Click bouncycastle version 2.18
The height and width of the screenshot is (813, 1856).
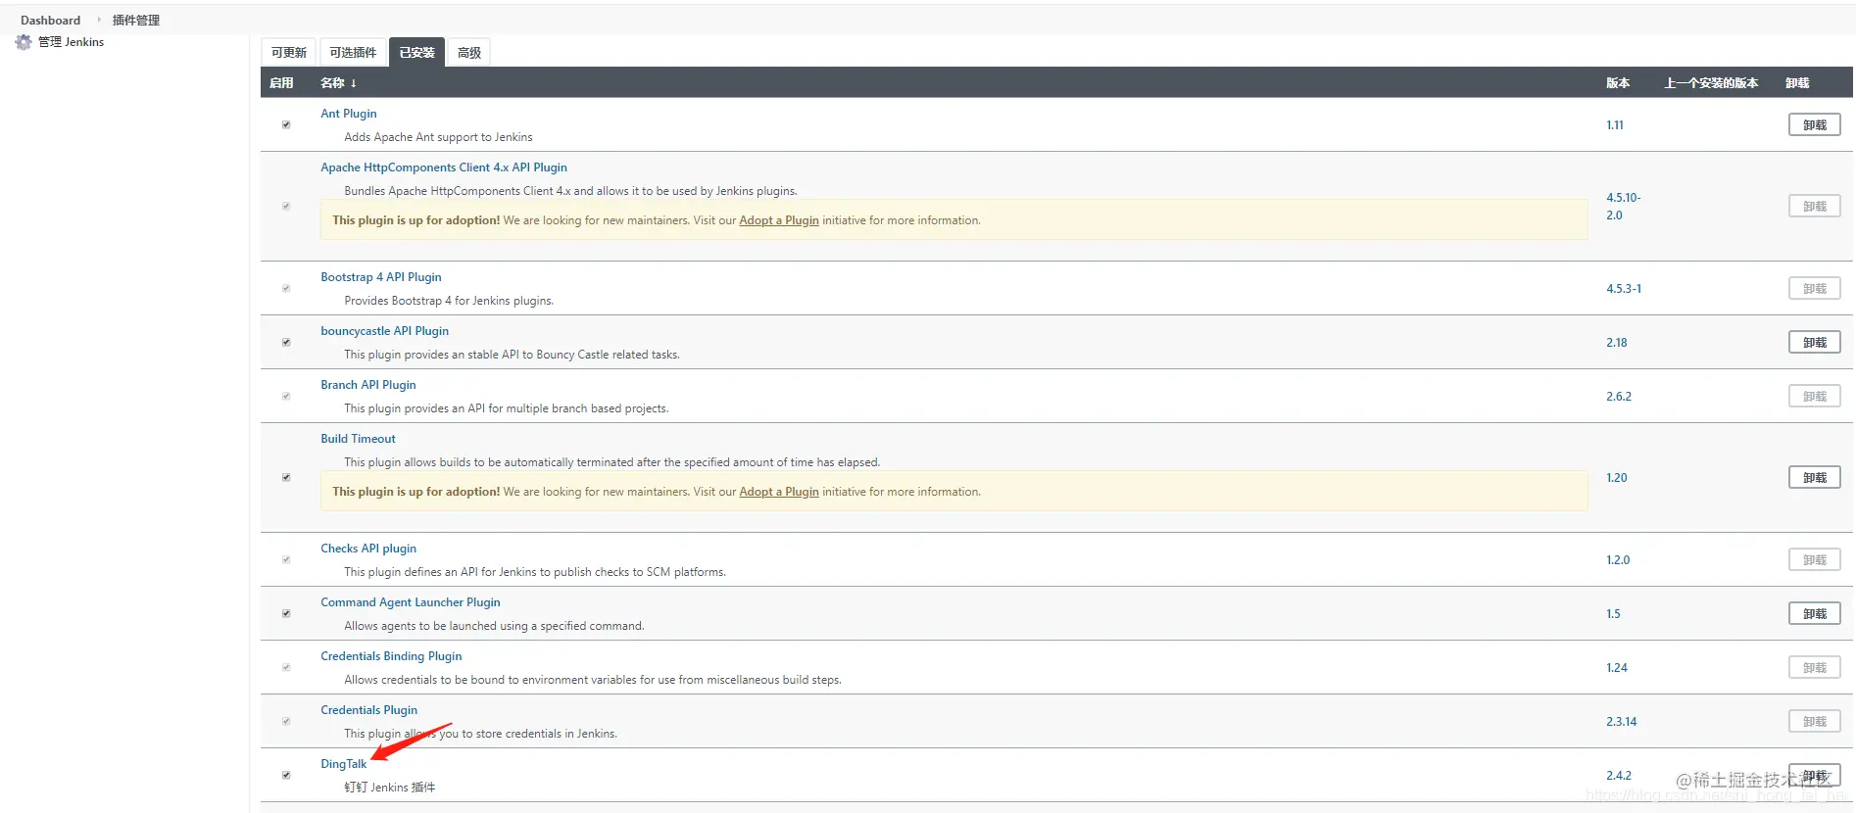1617,343
